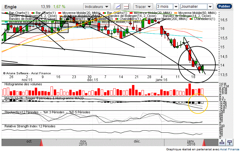Click the 14 M volume axis label
The width and height of the screenshot is (242, 153).
click(x=223, y=84)
